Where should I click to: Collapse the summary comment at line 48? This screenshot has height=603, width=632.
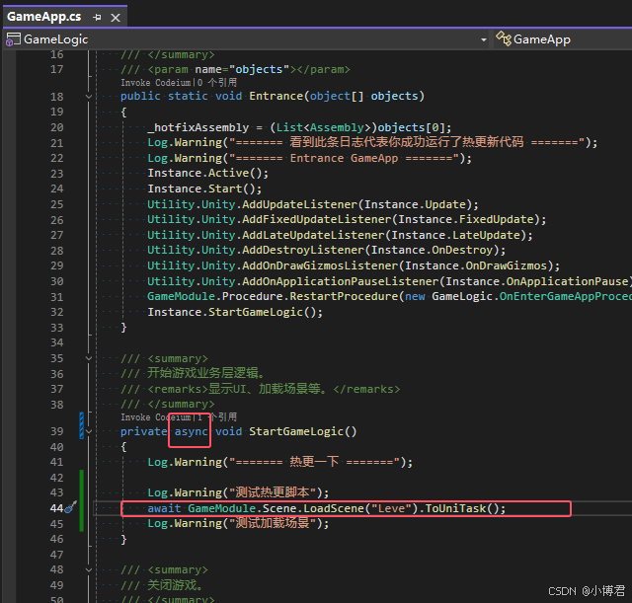tap(89, 570)
